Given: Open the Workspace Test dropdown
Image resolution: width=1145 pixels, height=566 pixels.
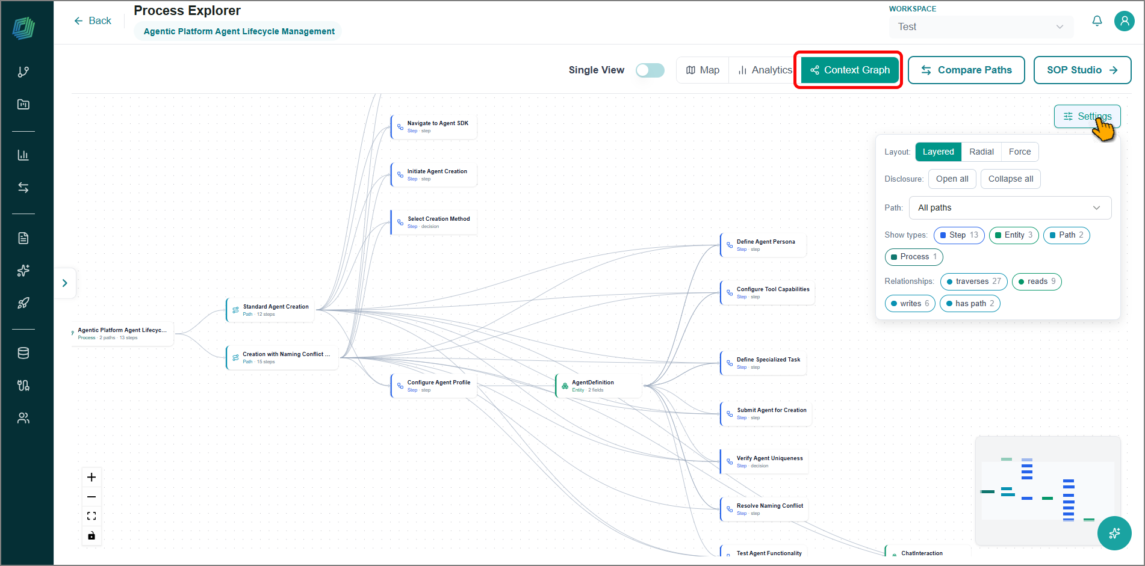Looking at the screenshot, I should click(981, 27).
